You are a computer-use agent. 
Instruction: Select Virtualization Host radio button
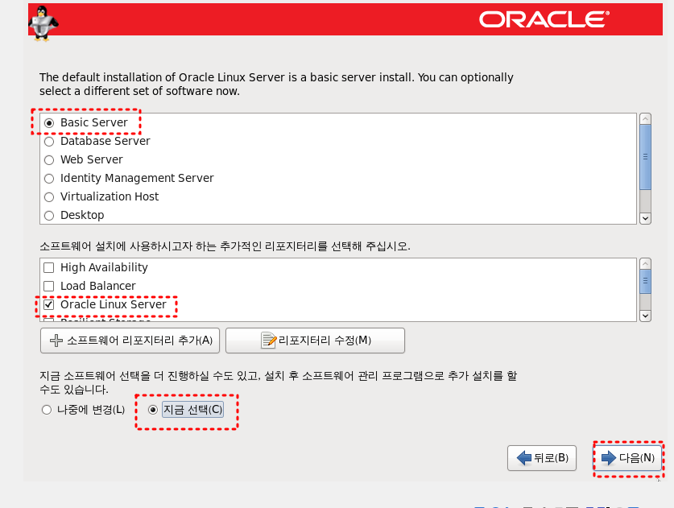pyautogui.click(x=49, y=196)
